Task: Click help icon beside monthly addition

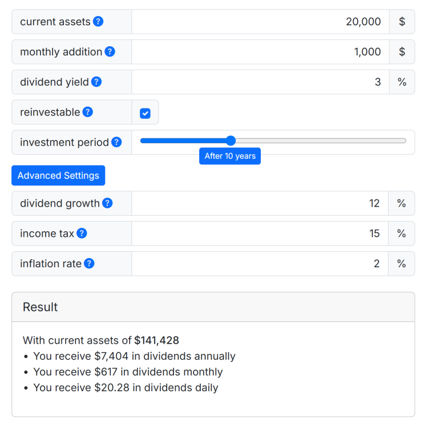Action: click(x=110, y=52)
